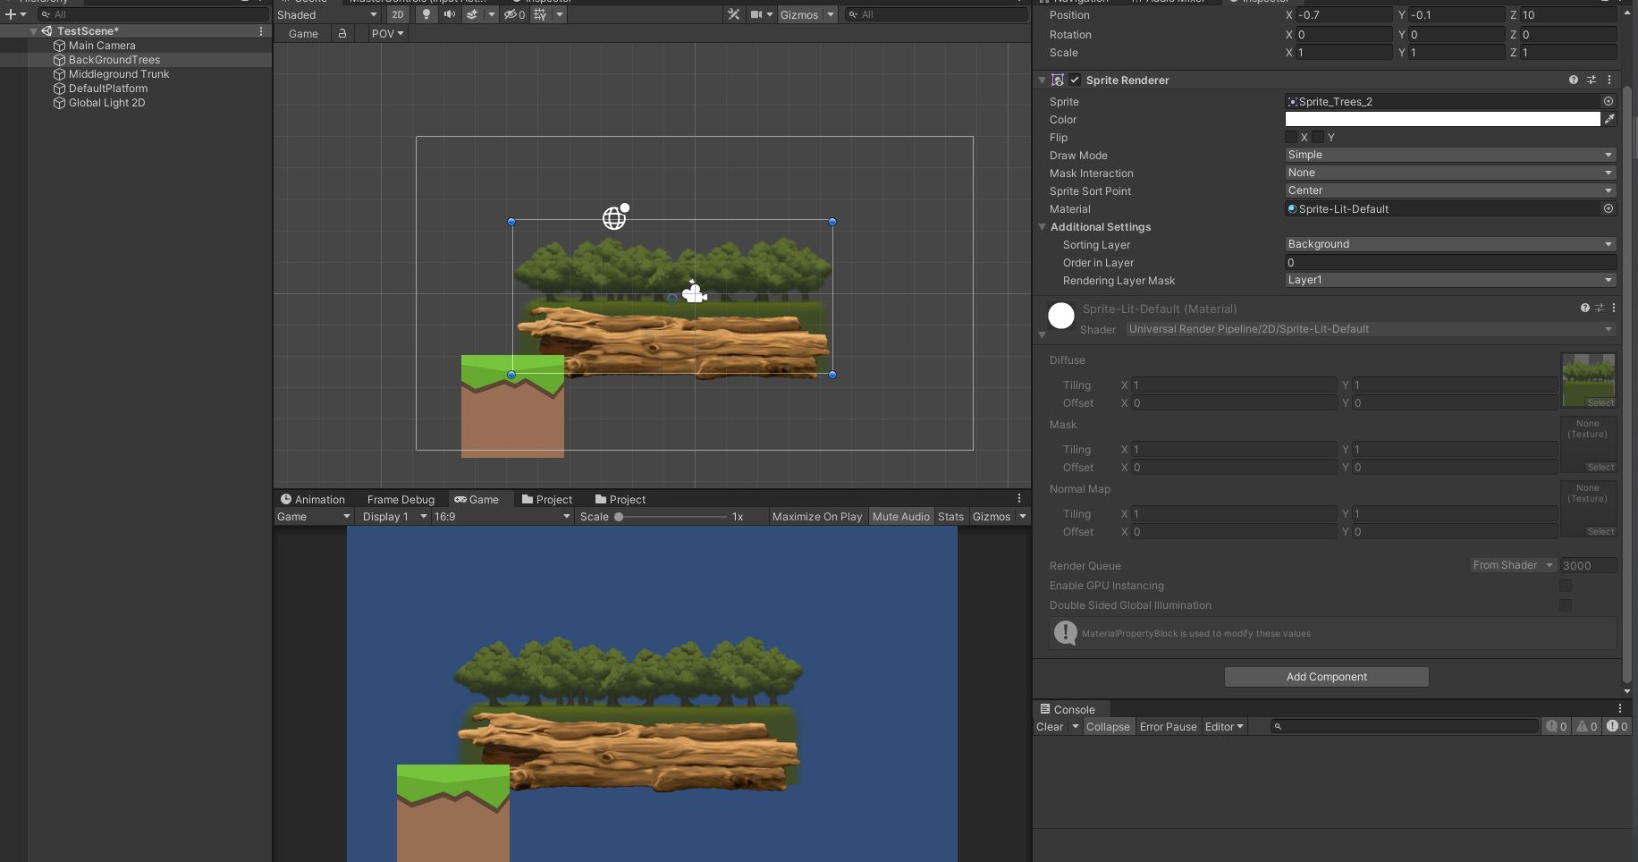
Task: Toggle scene effects (skybox/fog) icon
Action: (x=471, y=14)
